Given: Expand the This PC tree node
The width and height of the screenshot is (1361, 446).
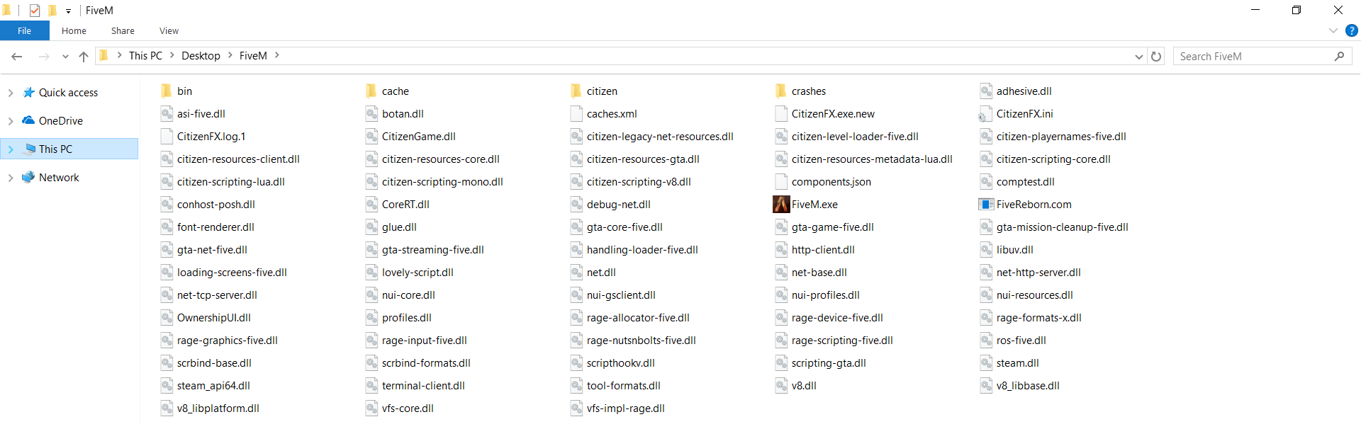Looking at the screenshot, I should click(x=11, y=149).
